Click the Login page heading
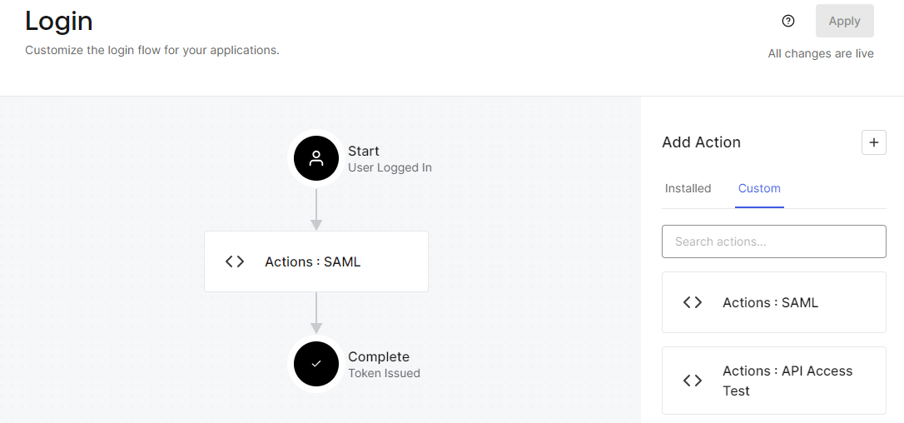The image size is (904, 423). [x=59, y=21]
